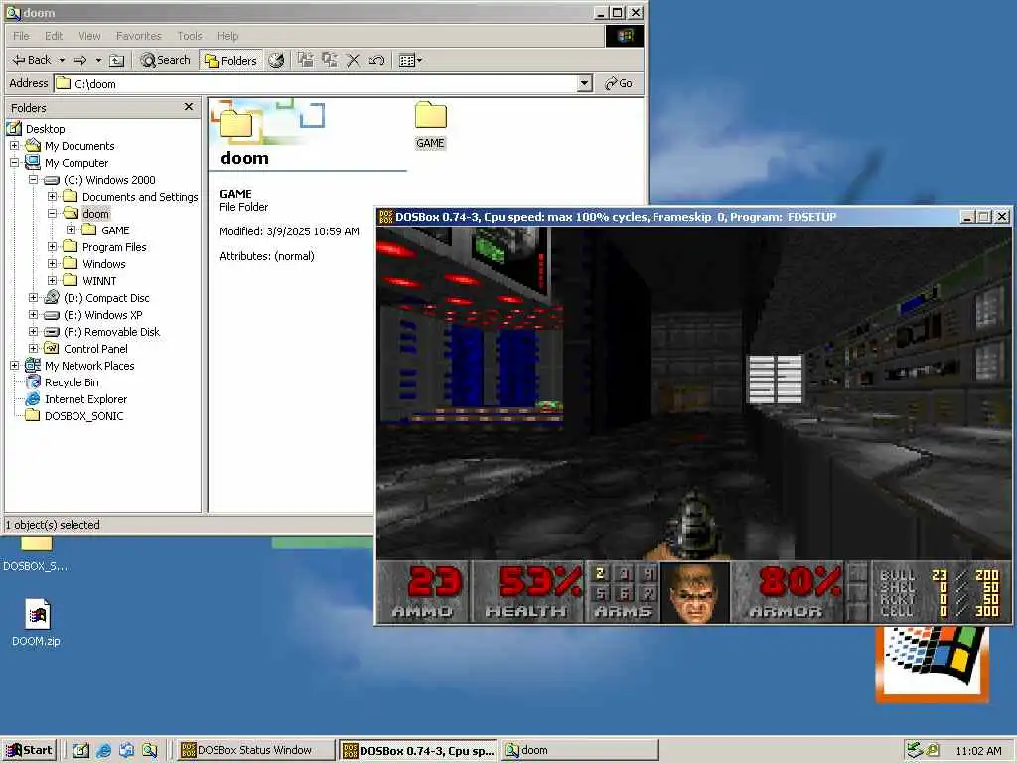Open the History toolbar icon

(276, 60)
